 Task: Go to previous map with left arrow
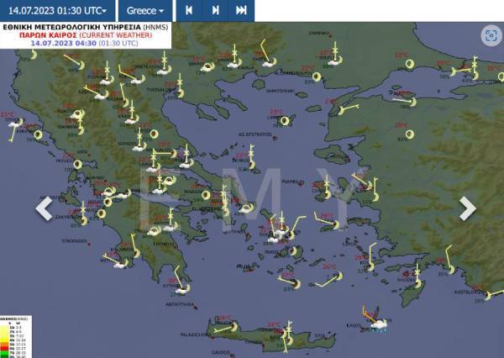coord(43,208)
